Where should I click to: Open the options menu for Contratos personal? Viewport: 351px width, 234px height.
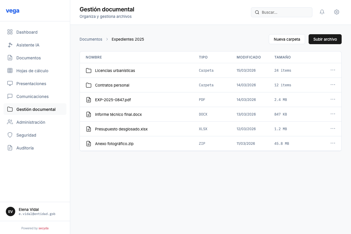(x=333, y=85)
